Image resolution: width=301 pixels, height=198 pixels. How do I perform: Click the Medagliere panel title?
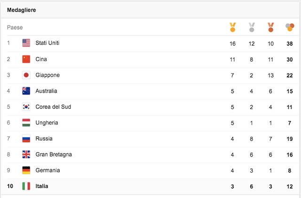click(x=22, y=10)
